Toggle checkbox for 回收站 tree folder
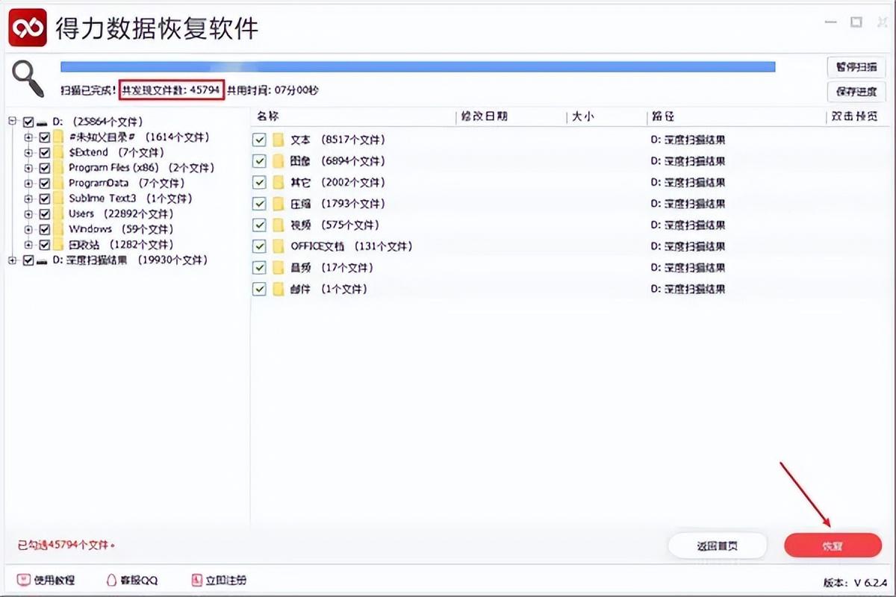 tap(44, 244)
